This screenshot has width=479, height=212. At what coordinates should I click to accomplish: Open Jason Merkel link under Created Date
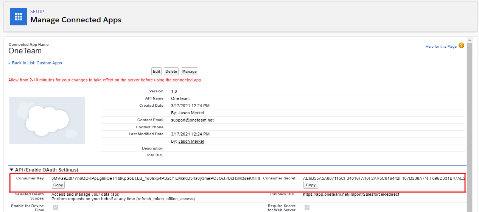click(x=191, y=113)
